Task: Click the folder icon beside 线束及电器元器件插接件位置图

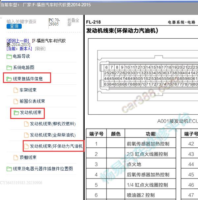Action: (x=9, y=169)
